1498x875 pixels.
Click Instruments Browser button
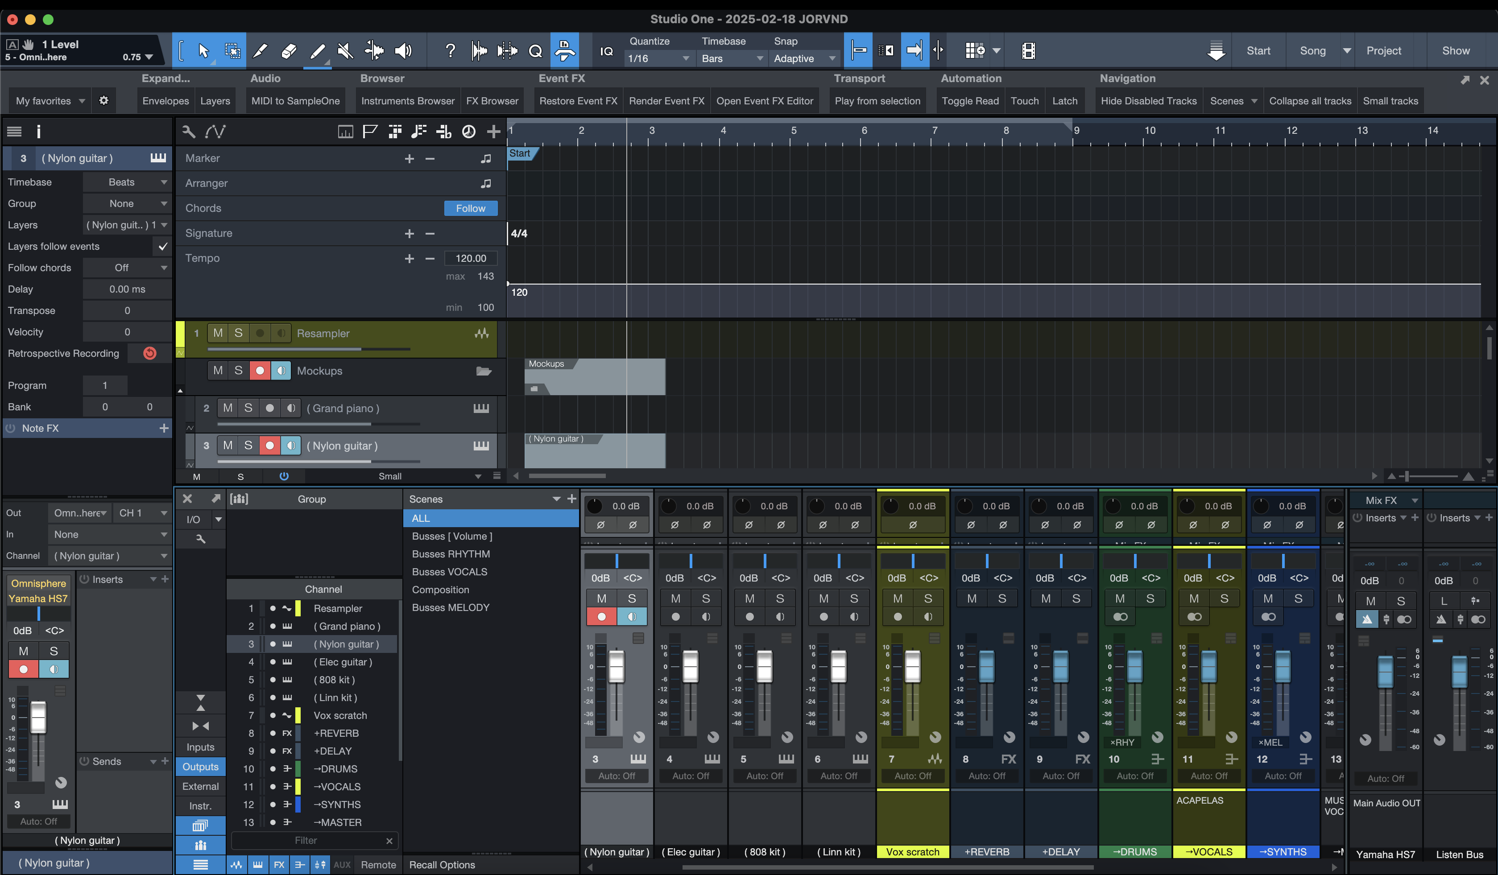point(408,100)
